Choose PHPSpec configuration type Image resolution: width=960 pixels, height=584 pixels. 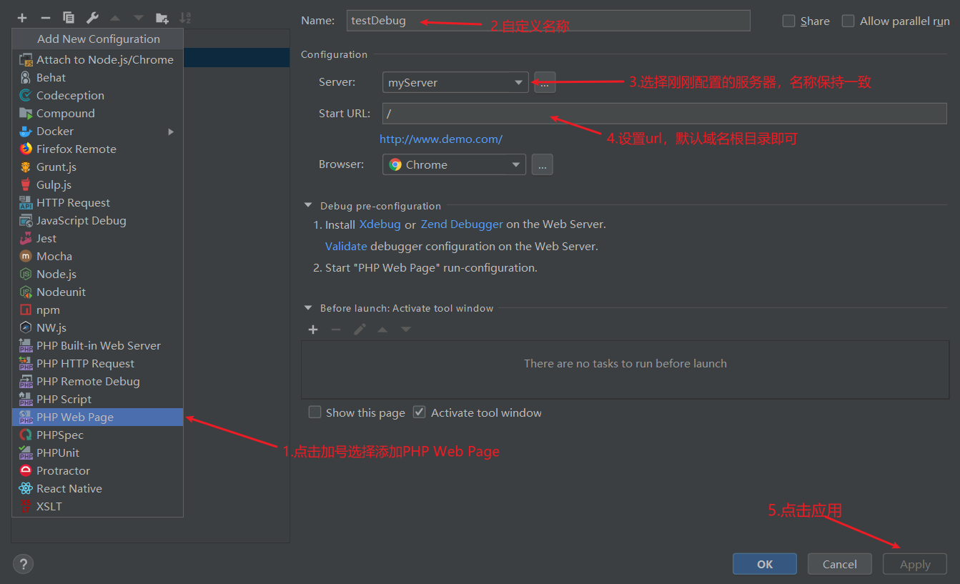coord(97,435)
